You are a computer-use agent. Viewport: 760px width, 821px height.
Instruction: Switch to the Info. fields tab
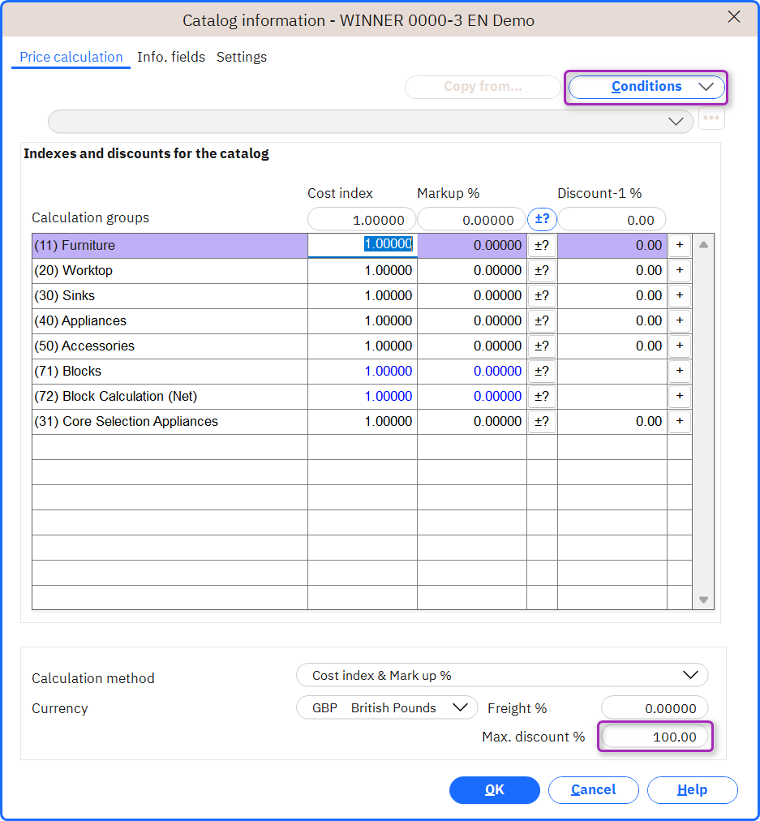click(171, 57)
